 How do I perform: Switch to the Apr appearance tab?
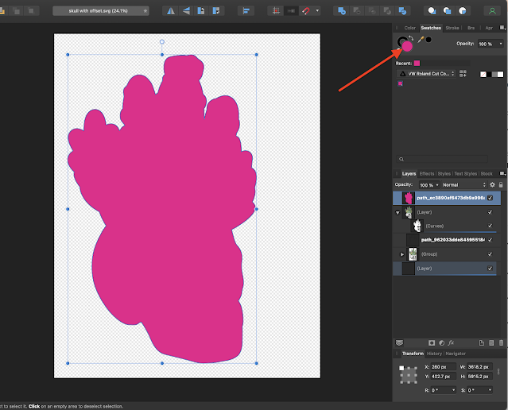click(x=489, y=28)
